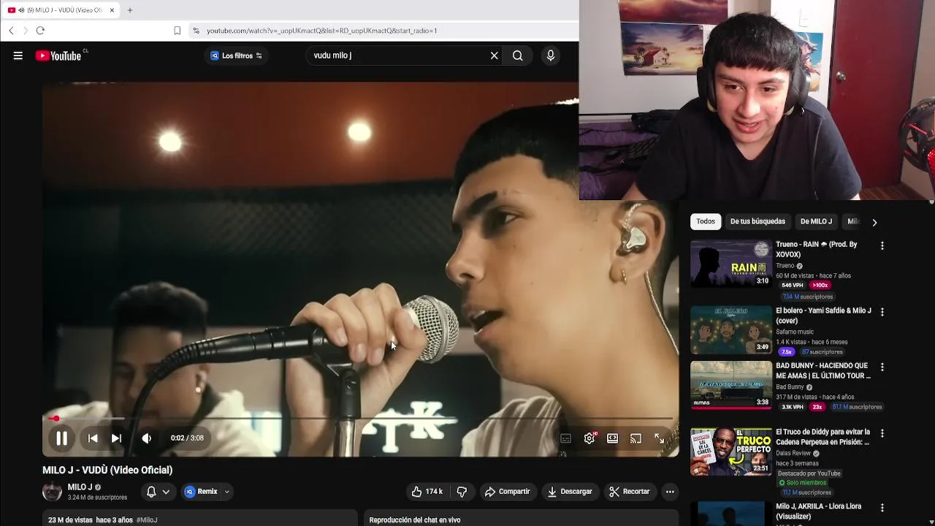This screenshot has height=526, width=935.
Task: Open options for Llora Llora Visualizer video
Action: tap(882, 508)
